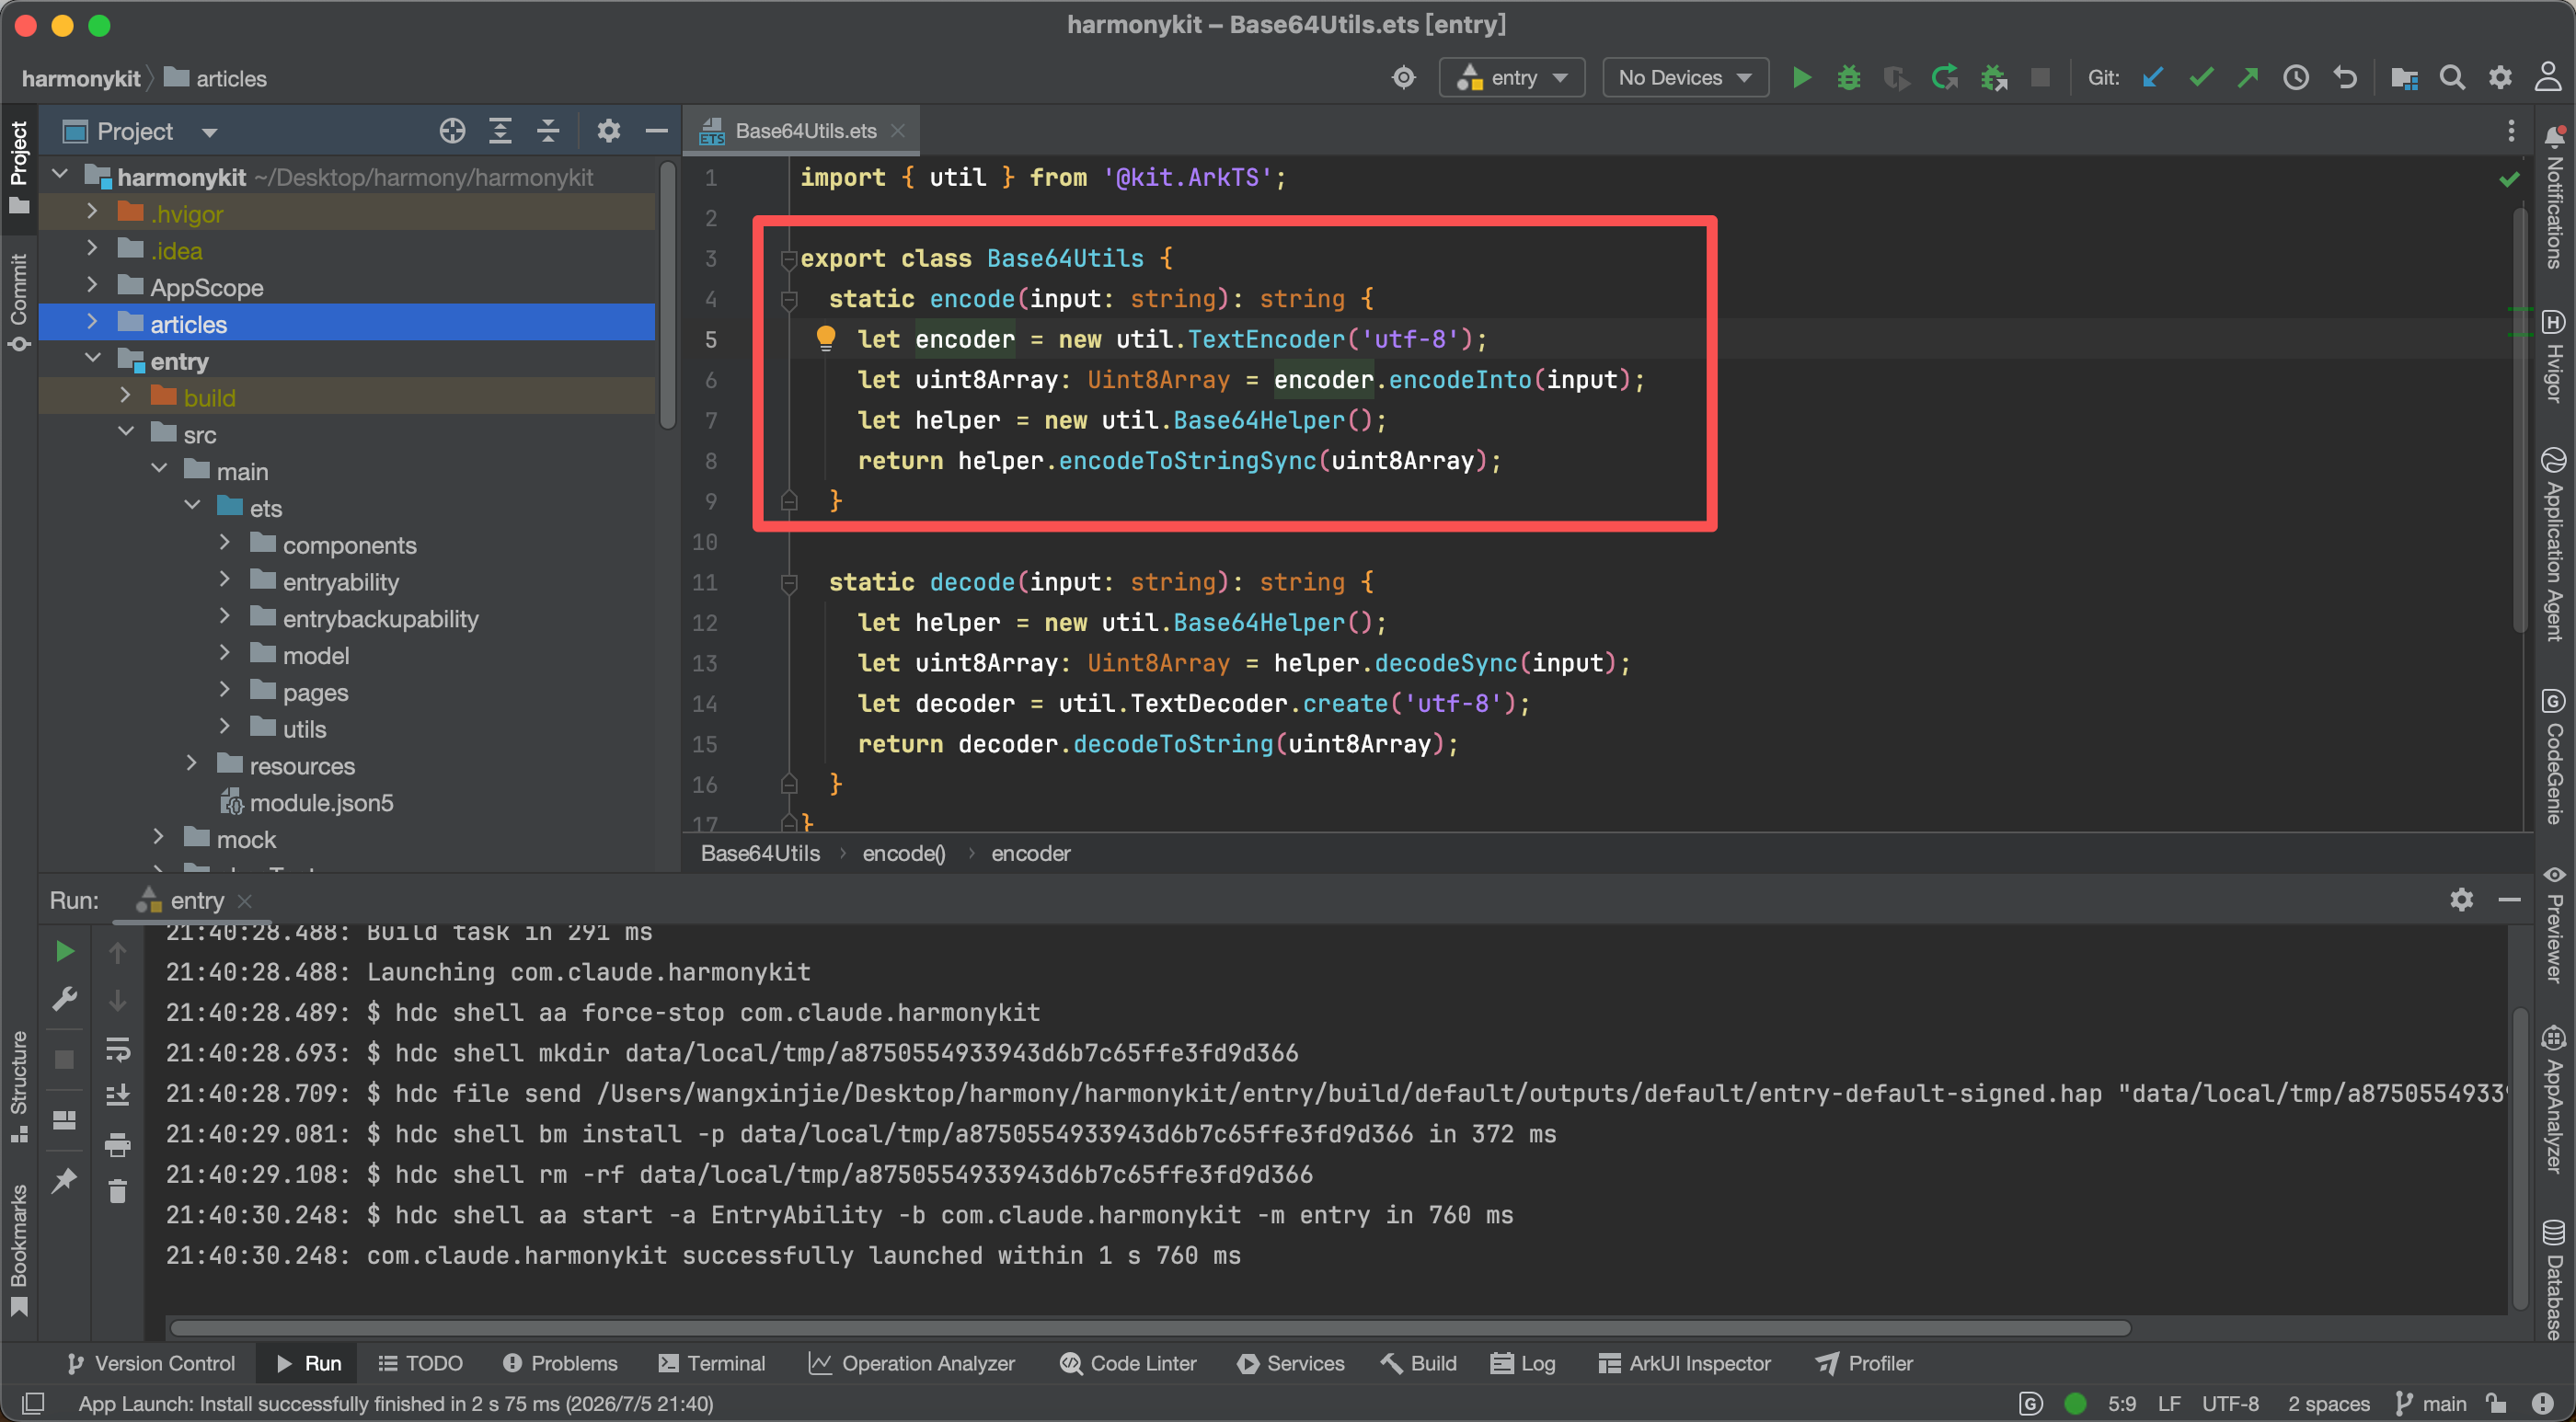The image size is (2576, 1422).
Task: Click the Git push arrow icon
Action: [2248, 78]
